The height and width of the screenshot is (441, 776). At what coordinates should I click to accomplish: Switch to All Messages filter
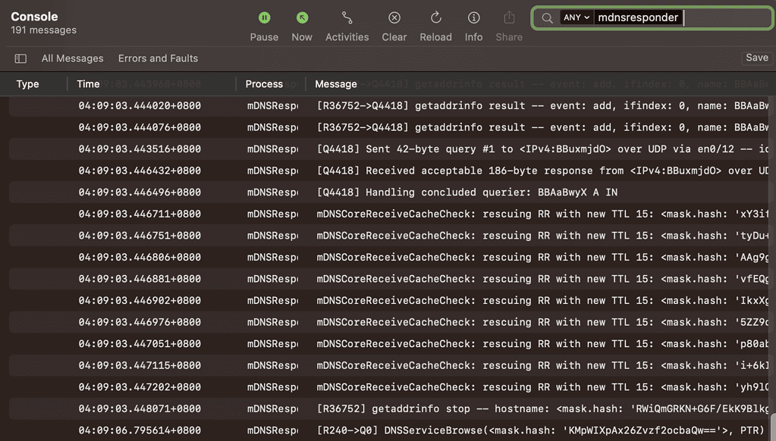click(x=72, y=58)
